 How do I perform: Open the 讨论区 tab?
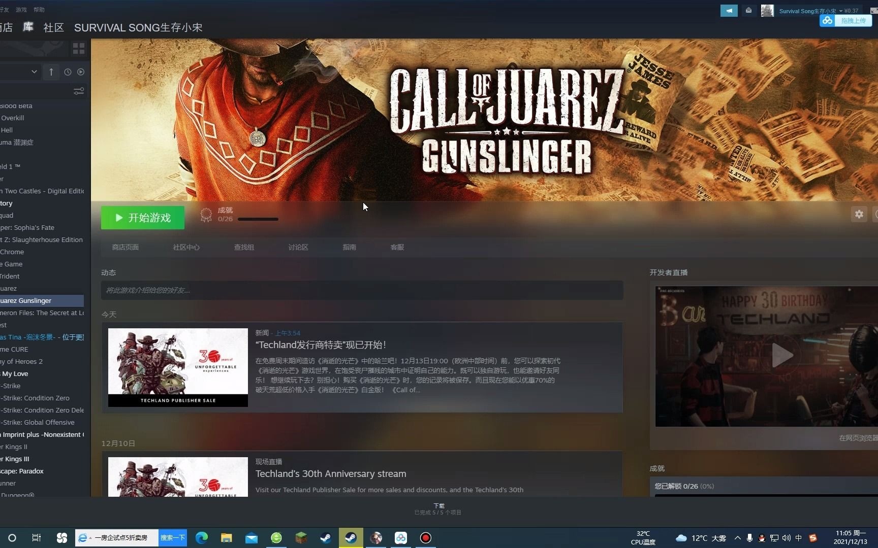[x=298, y=247]
